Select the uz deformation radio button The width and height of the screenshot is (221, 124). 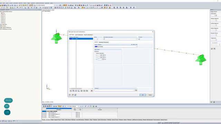(1, 18)
